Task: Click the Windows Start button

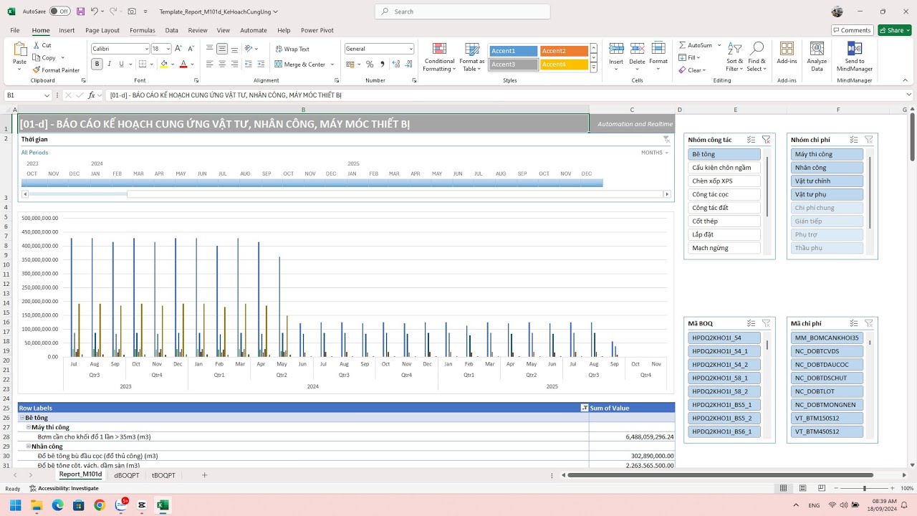Action: 15,505
